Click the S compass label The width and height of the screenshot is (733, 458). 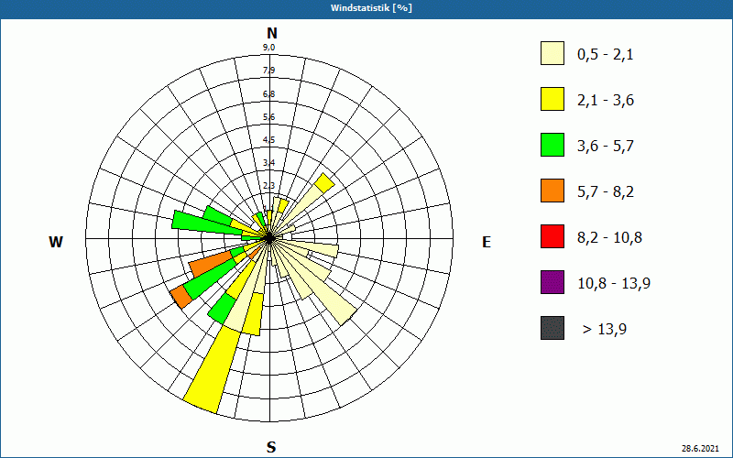[271, 447]
